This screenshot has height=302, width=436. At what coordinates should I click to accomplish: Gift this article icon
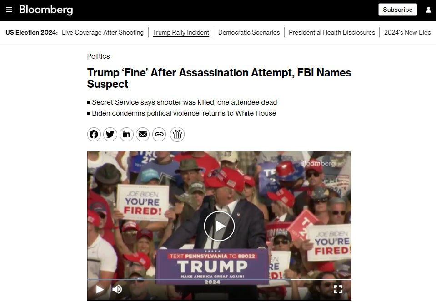click(177, 135)
